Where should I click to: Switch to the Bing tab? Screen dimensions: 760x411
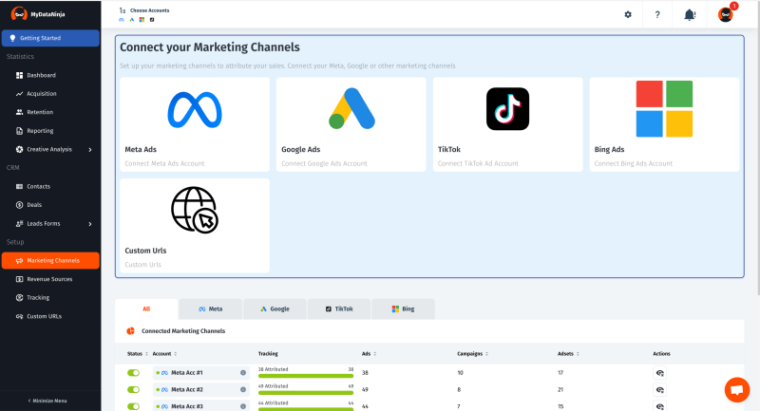tap(403, 308)
